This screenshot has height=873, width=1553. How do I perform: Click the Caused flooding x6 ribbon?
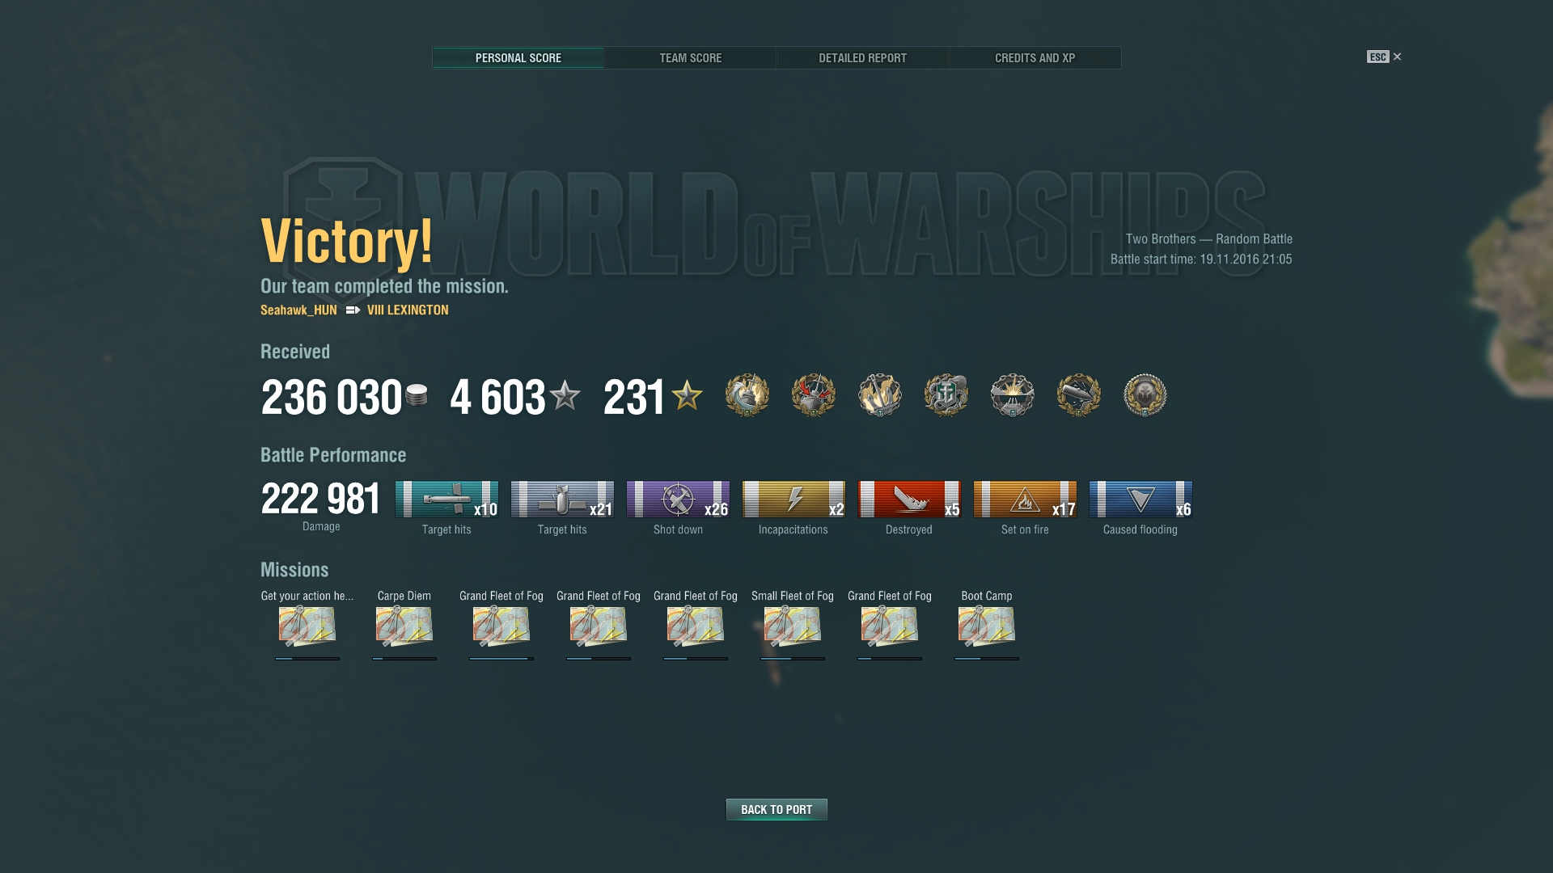[1140, 500]
